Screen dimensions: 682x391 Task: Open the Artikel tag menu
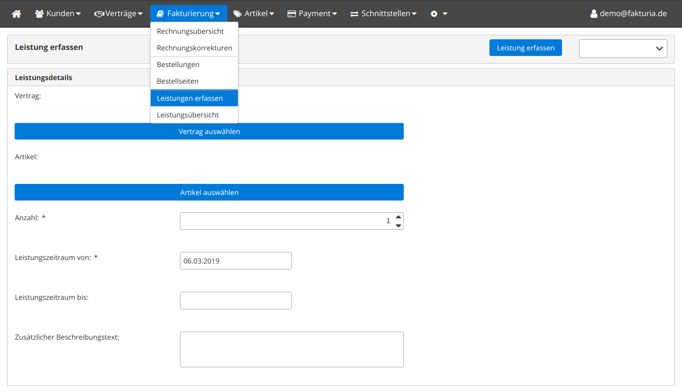[254, 14]
